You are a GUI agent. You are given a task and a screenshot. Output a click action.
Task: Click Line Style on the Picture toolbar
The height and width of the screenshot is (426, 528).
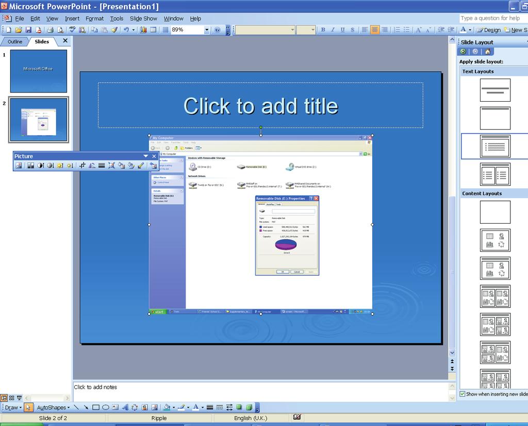pyautogui.click(x=102, y=165)
